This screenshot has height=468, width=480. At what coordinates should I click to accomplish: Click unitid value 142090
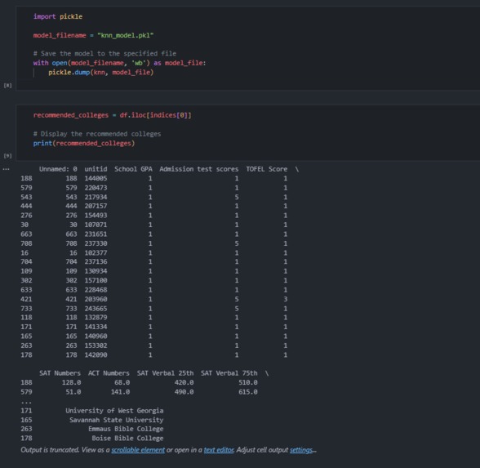96,354
